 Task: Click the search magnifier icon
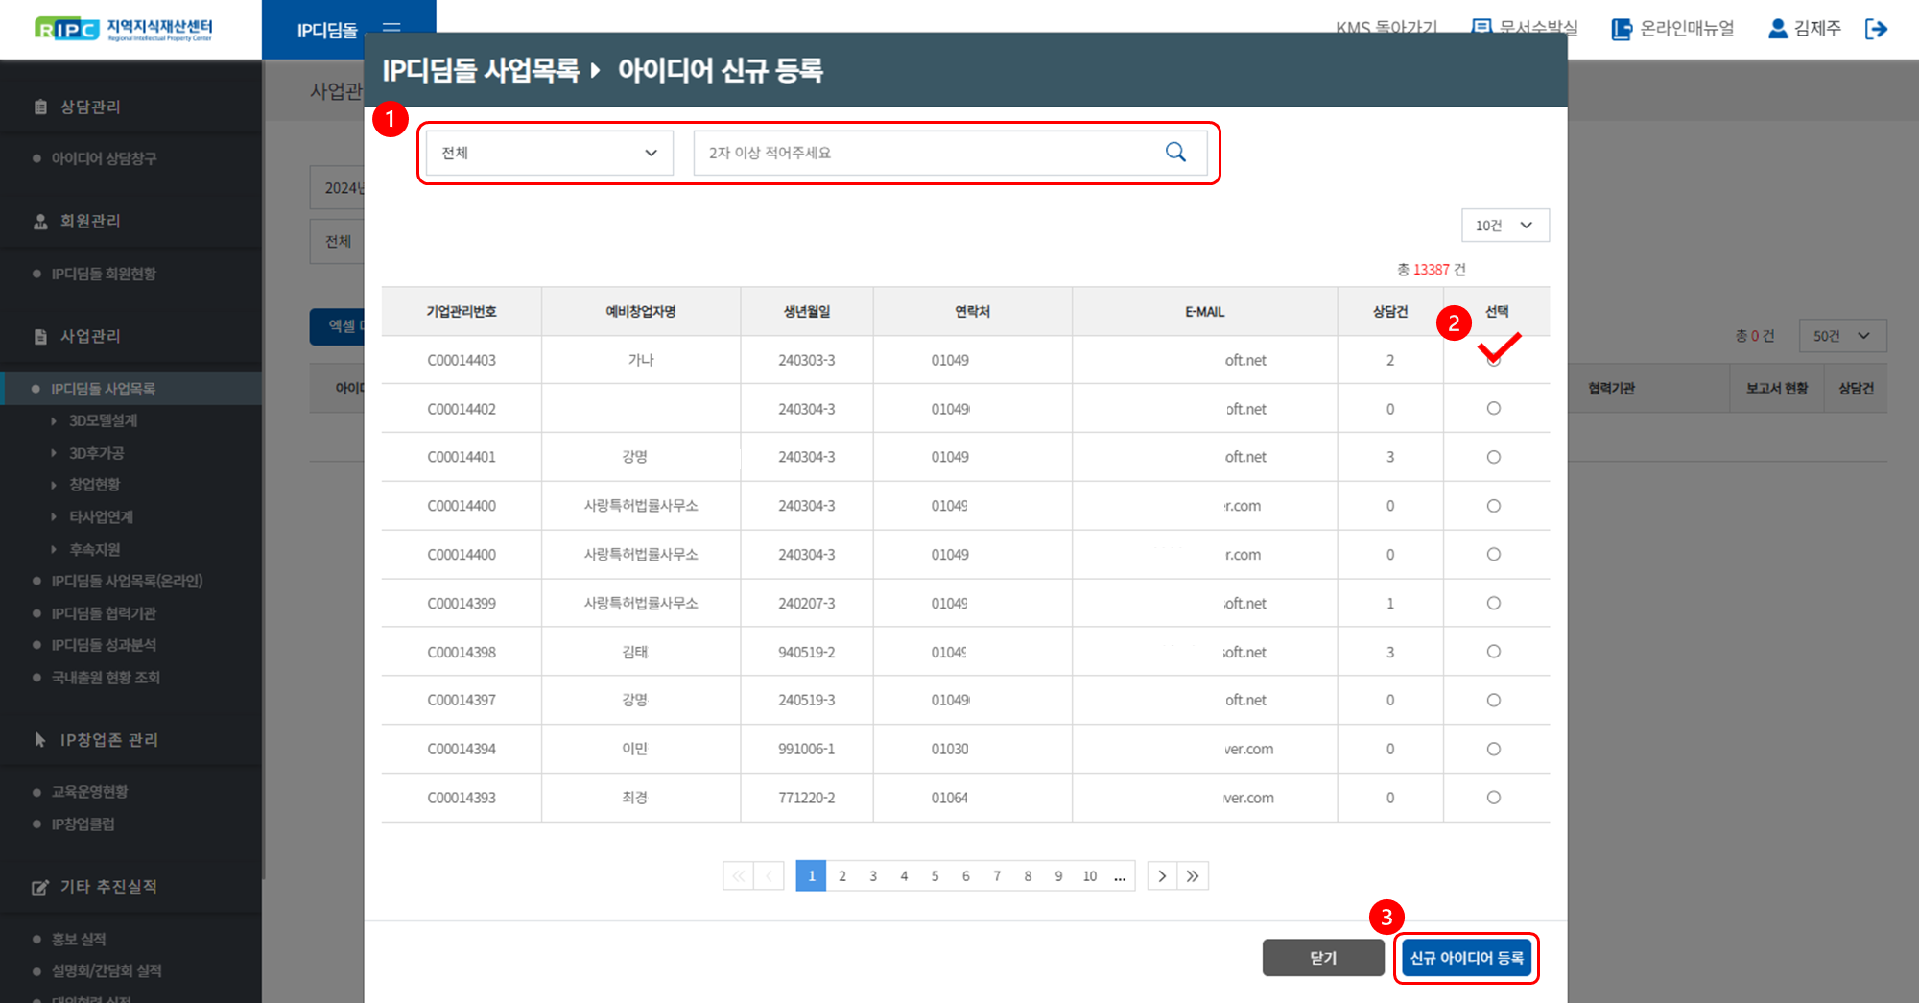[1175, 153]
